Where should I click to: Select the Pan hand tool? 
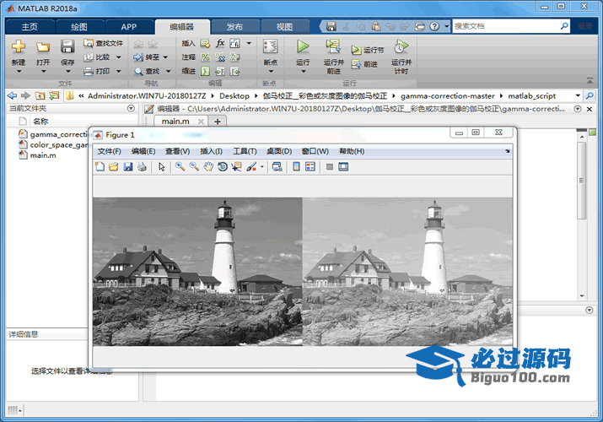[x=208, y=167]
